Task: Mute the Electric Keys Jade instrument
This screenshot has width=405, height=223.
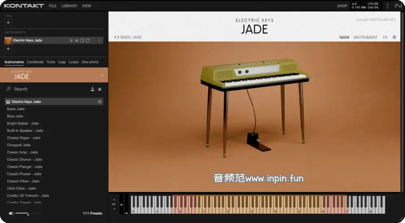Action: (x=76, y=41)
